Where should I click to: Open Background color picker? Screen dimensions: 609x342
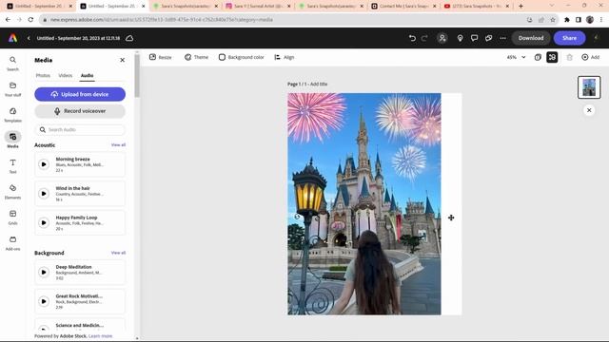(241, 57)
